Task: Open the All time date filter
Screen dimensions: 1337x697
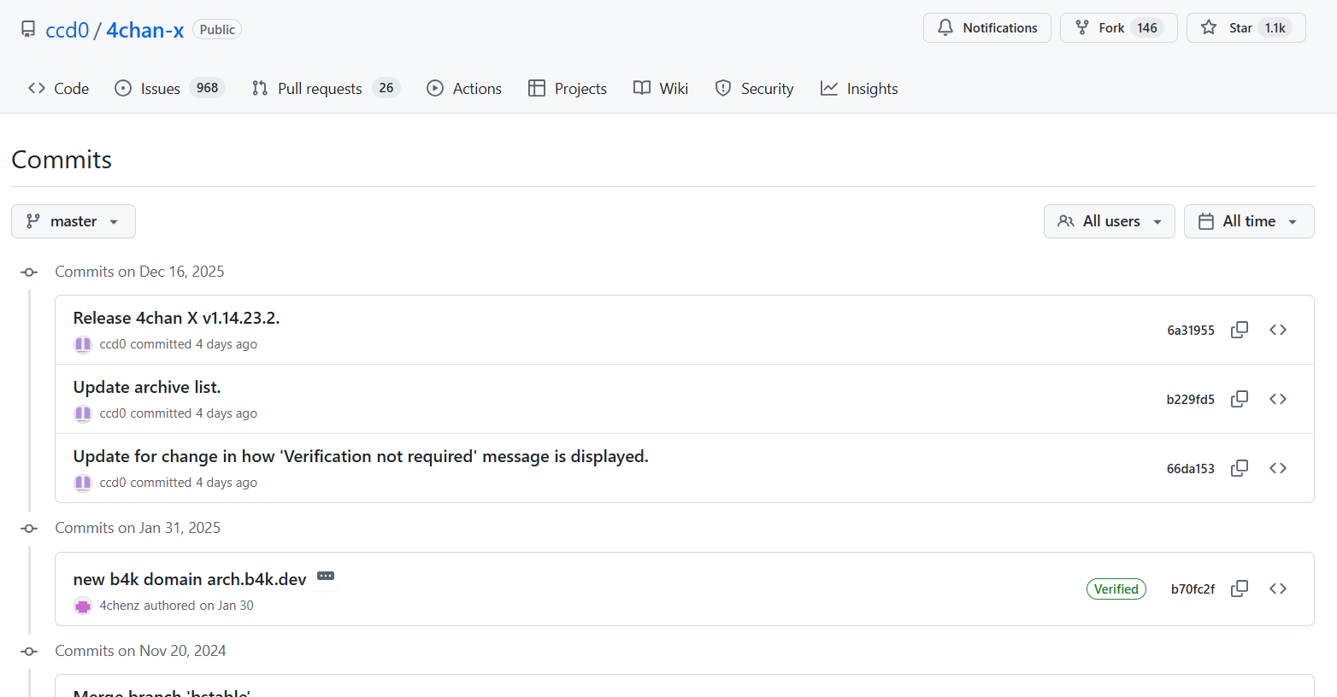Action: (1248, 221)
